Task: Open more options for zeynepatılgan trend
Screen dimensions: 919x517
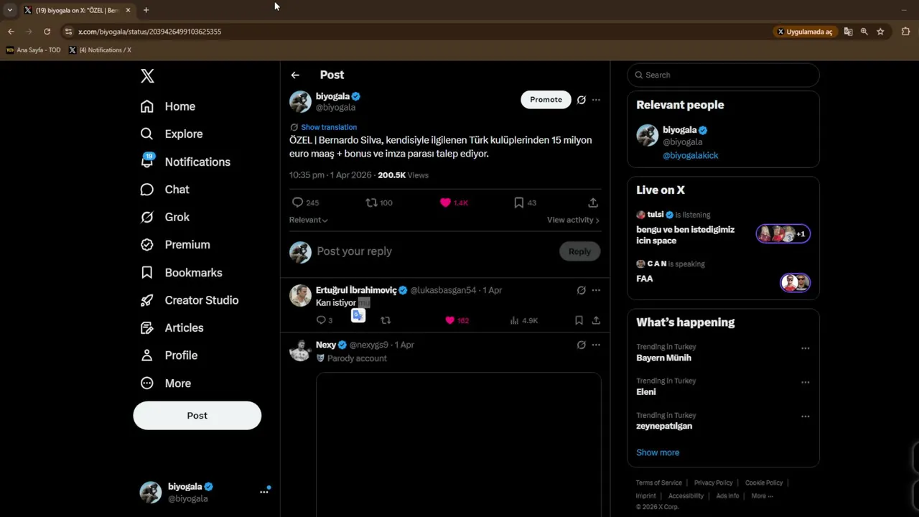Action: pos(805,416)
